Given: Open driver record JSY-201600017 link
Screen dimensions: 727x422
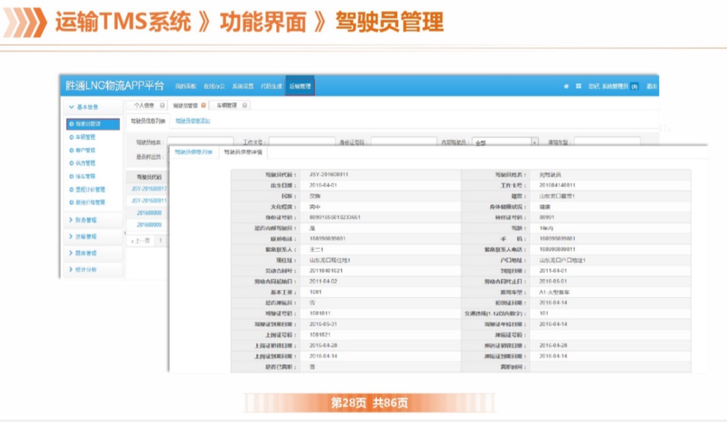Looking at the screenshot, I should (x=149, y=188).
